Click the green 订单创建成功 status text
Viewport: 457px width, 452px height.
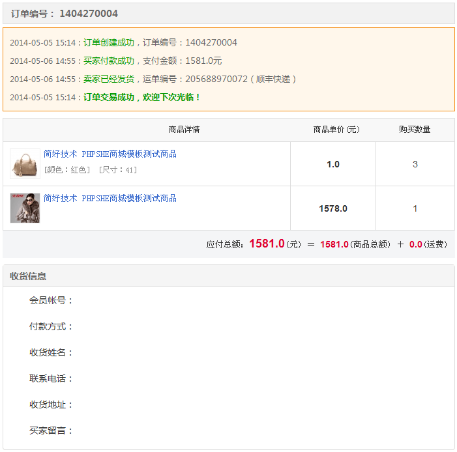tap(108, 43)
